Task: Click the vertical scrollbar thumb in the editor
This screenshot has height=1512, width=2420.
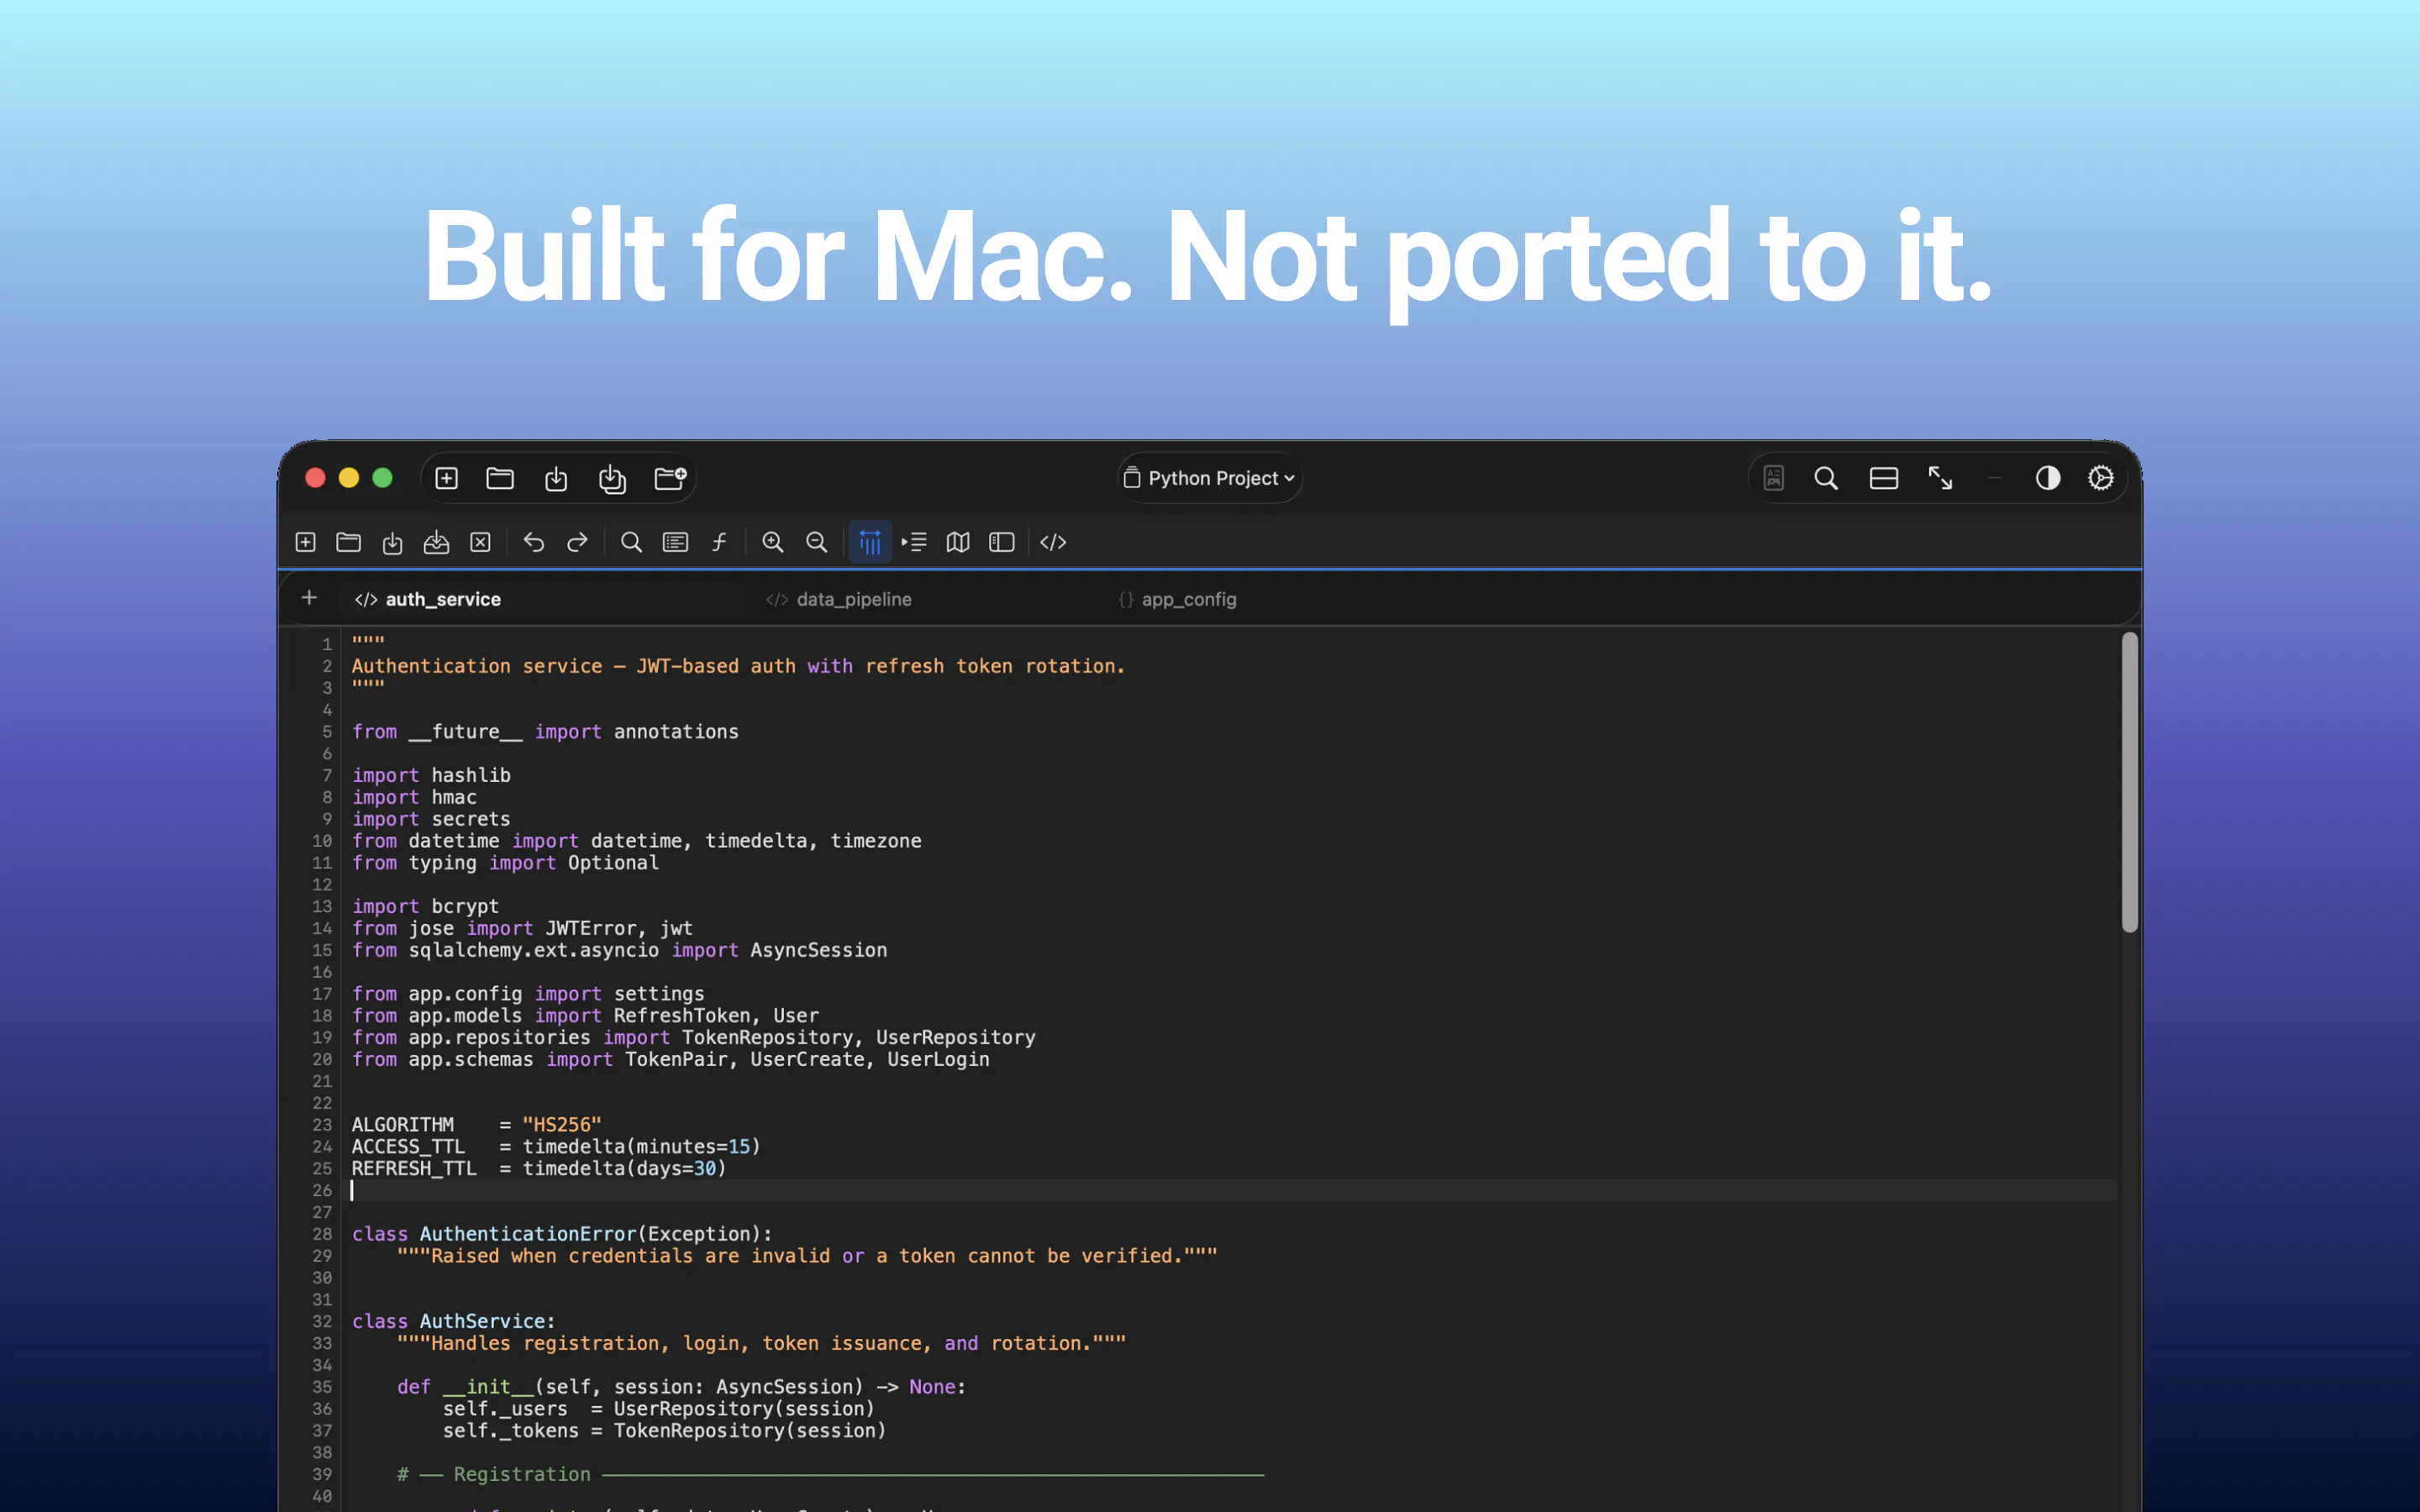Action: click(x=2129, y=782)
